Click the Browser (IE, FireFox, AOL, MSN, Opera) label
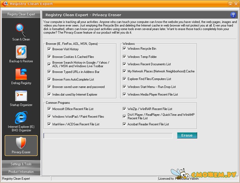 coord(72,44)
